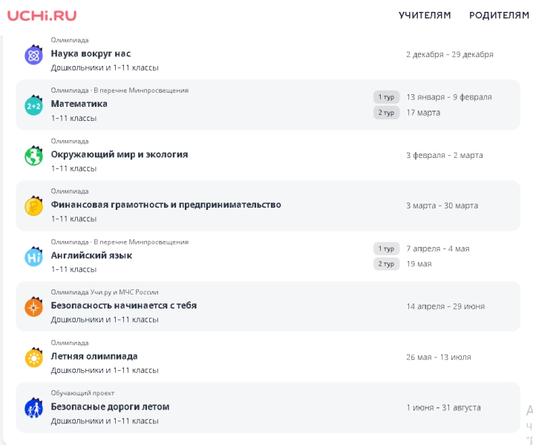Click the 2 тур badge for Английский язык

coord(386,263)
